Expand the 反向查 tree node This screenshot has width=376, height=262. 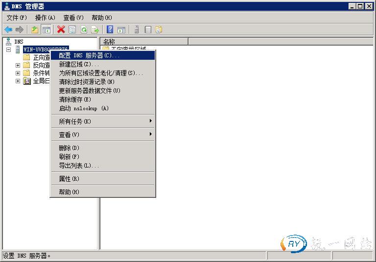18,65
